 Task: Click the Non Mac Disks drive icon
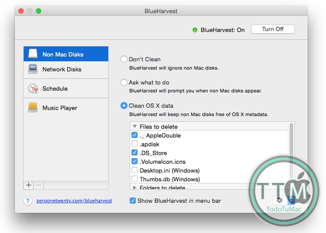coord(33,53)
